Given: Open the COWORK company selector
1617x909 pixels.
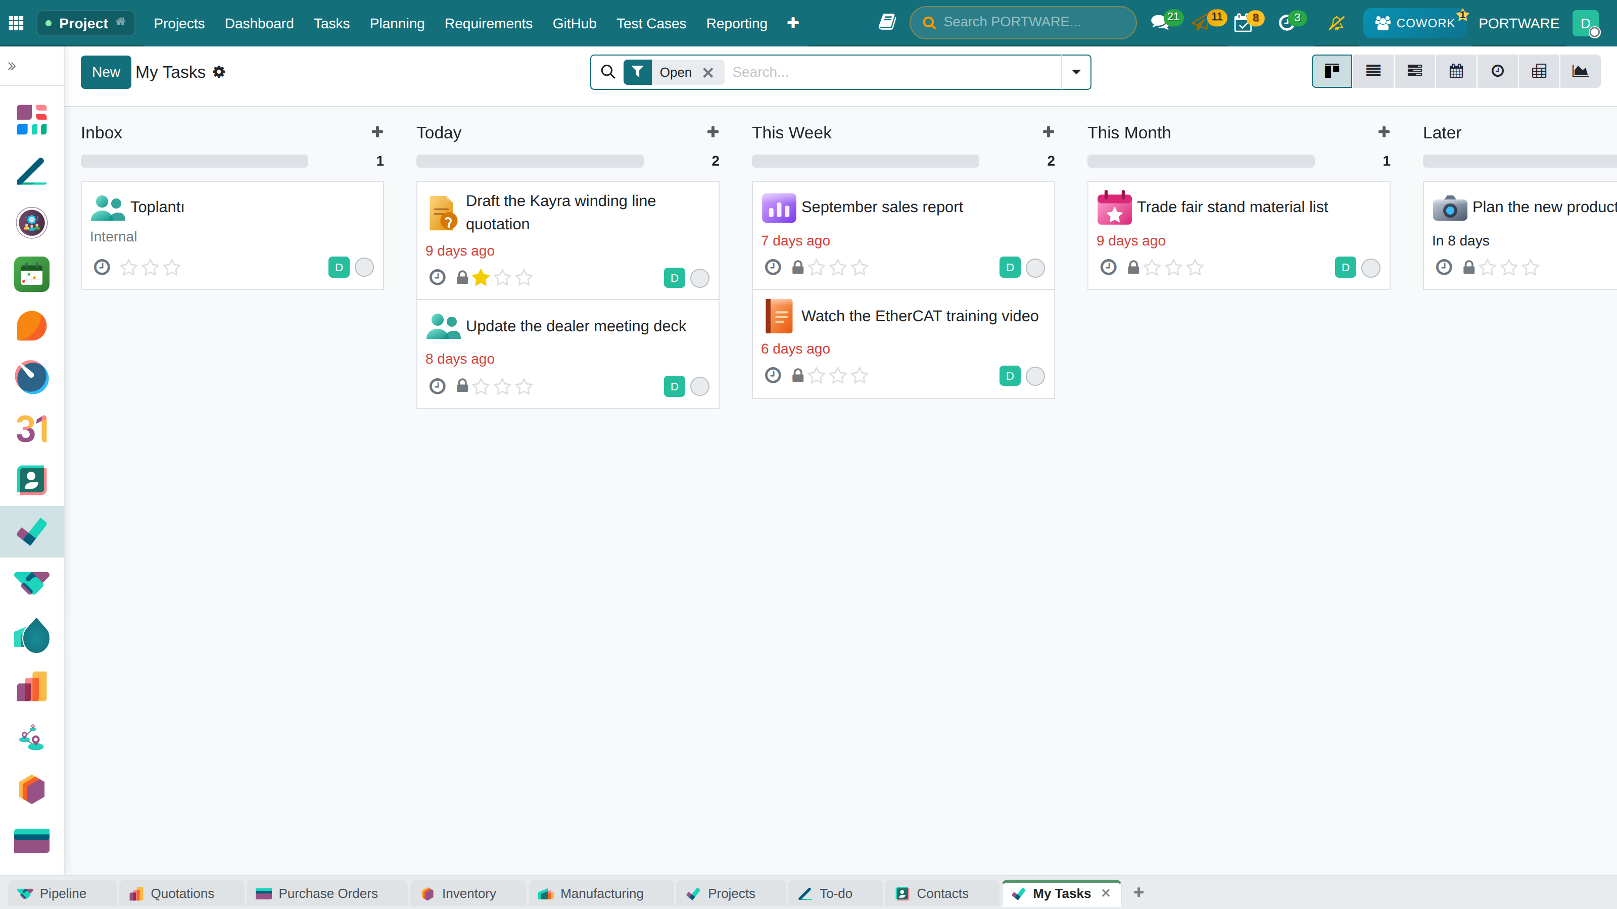Looking at the screenshot, I should 1415,23.
